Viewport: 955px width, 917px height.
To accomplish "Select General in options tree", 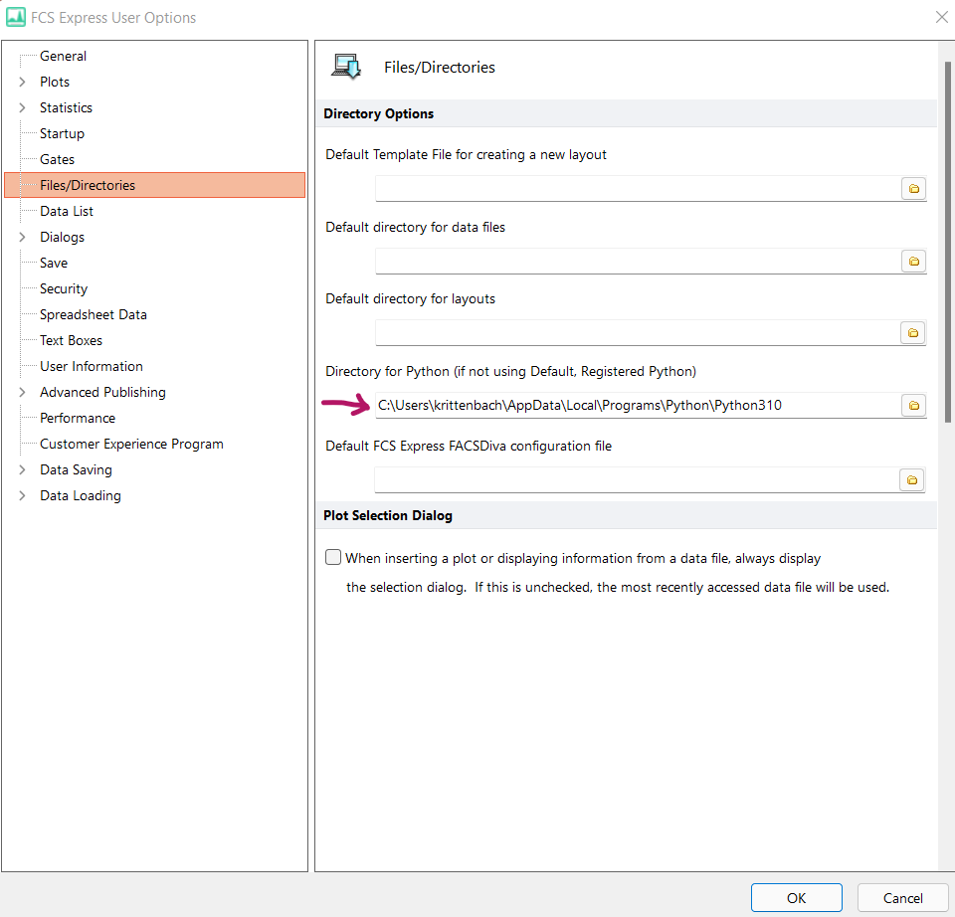I will click(x=63, y=56).
